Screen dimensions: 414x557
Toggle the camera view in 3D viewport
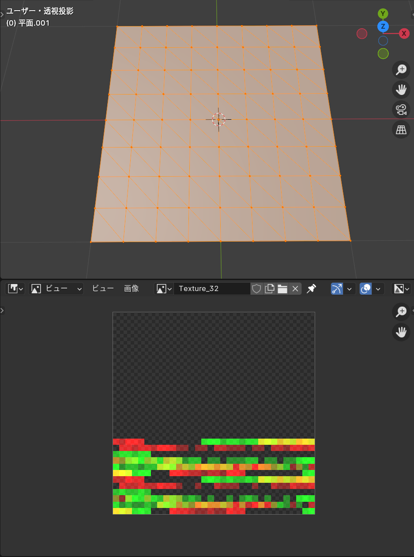pyautogui.click(x=401, y=110)
